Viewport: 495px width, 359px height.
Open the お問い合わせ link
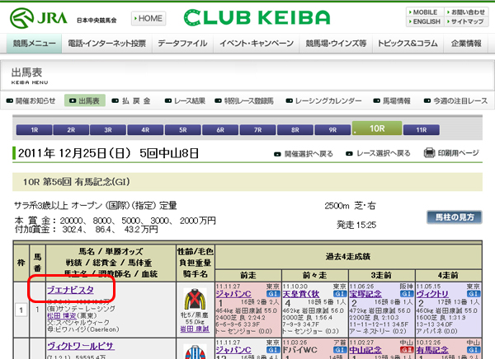coord(466,12)
